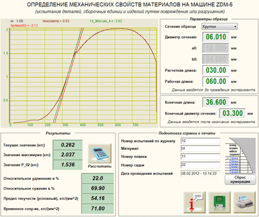
Task: Click the 1.5 mark on chart Y axis
Action: pyautogui.click(x=6, y=53)
